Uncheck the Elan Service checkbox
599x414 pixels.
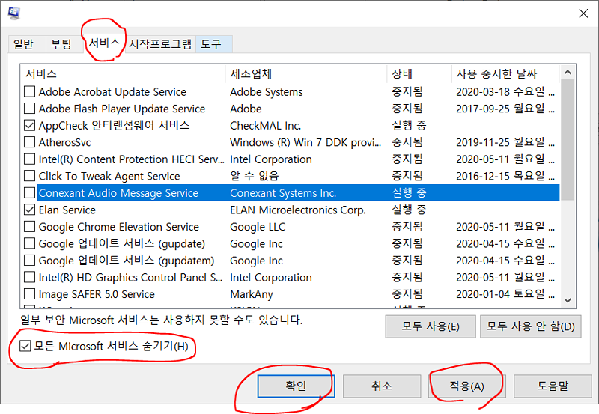coord(29,210)
